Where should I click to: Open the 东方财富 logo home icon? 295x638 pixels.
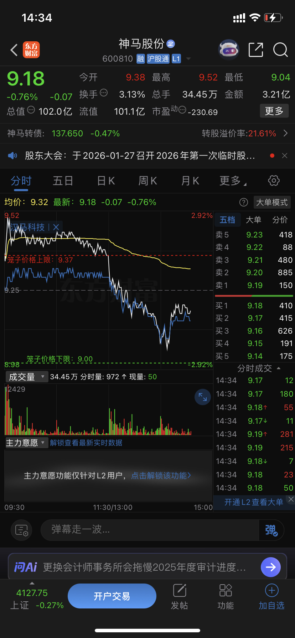(x=31, y=50)
